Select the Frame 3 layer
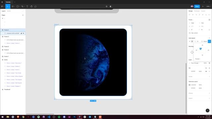Viewport: 212px width, 119px height. [13, 37]
